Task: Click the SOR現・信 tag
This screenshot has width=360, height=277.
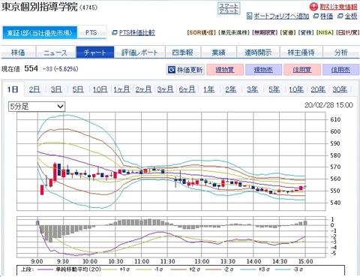Action: click(201, 33)
